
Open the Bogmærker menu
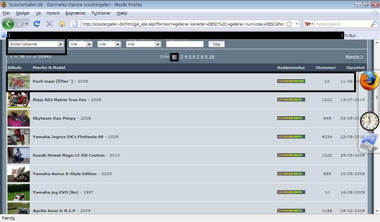tap(75, 13)
